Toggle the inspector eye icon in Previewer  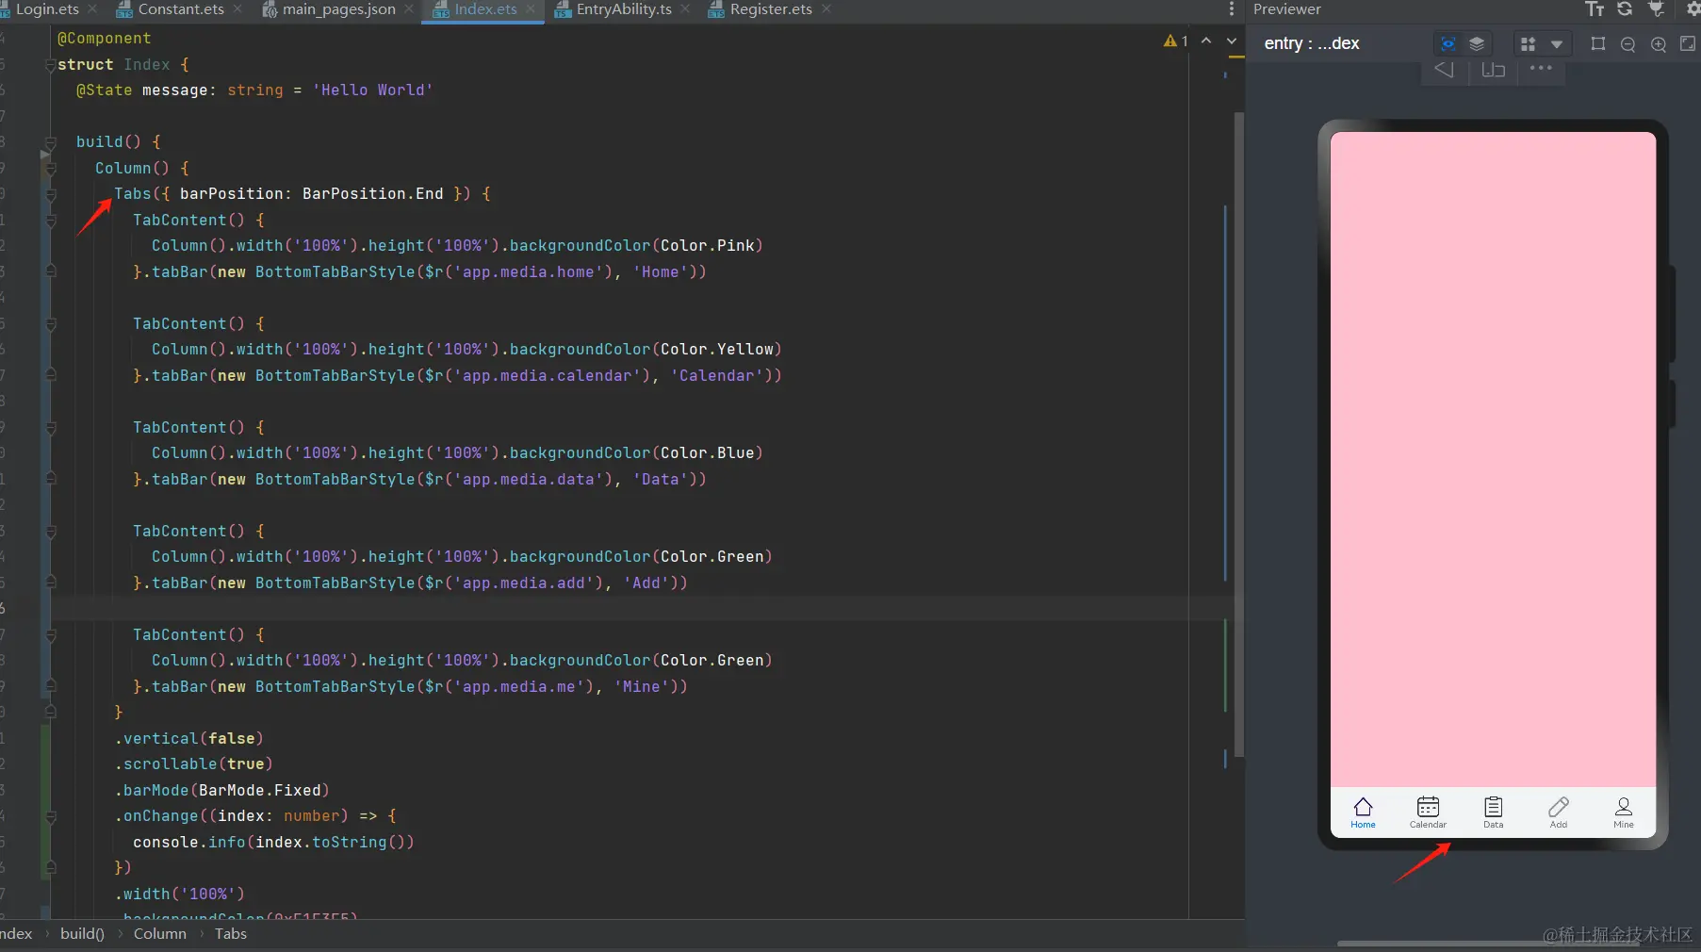[1448, 43]
